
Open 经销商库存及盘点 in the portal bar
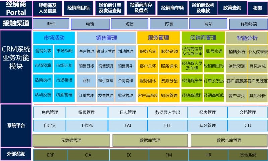tap(141, 8)
